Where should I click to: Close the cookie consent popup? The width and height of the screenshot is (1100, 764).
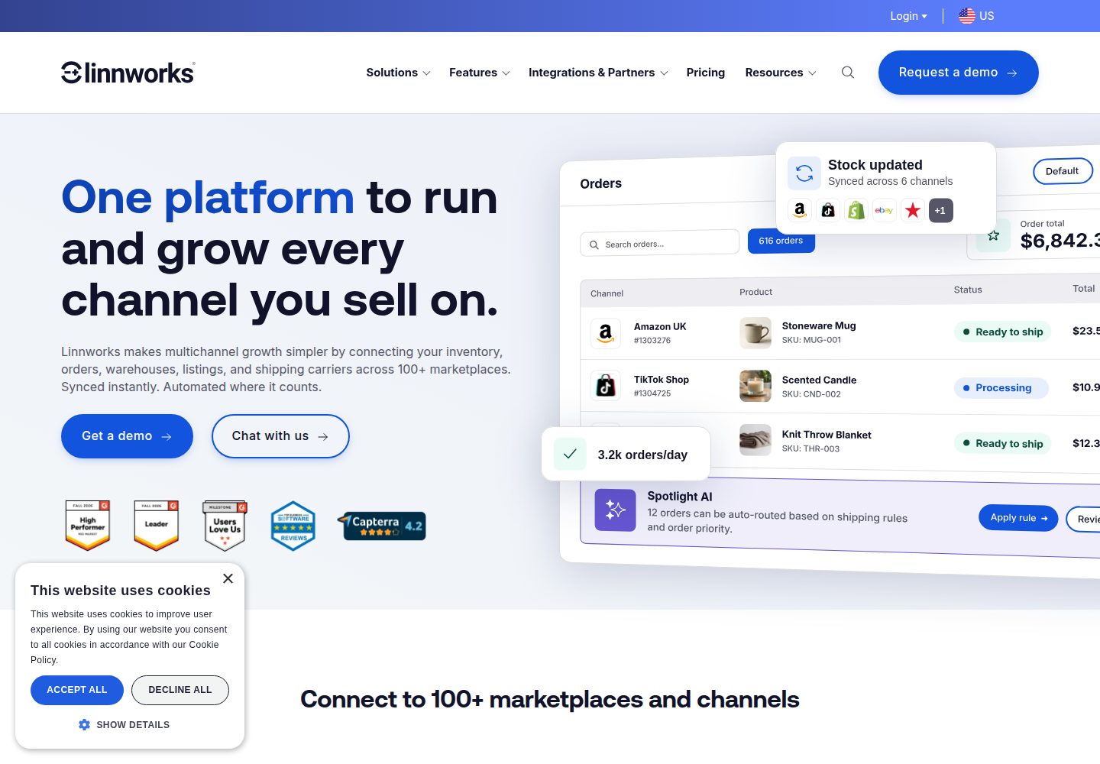pos(228,578)
